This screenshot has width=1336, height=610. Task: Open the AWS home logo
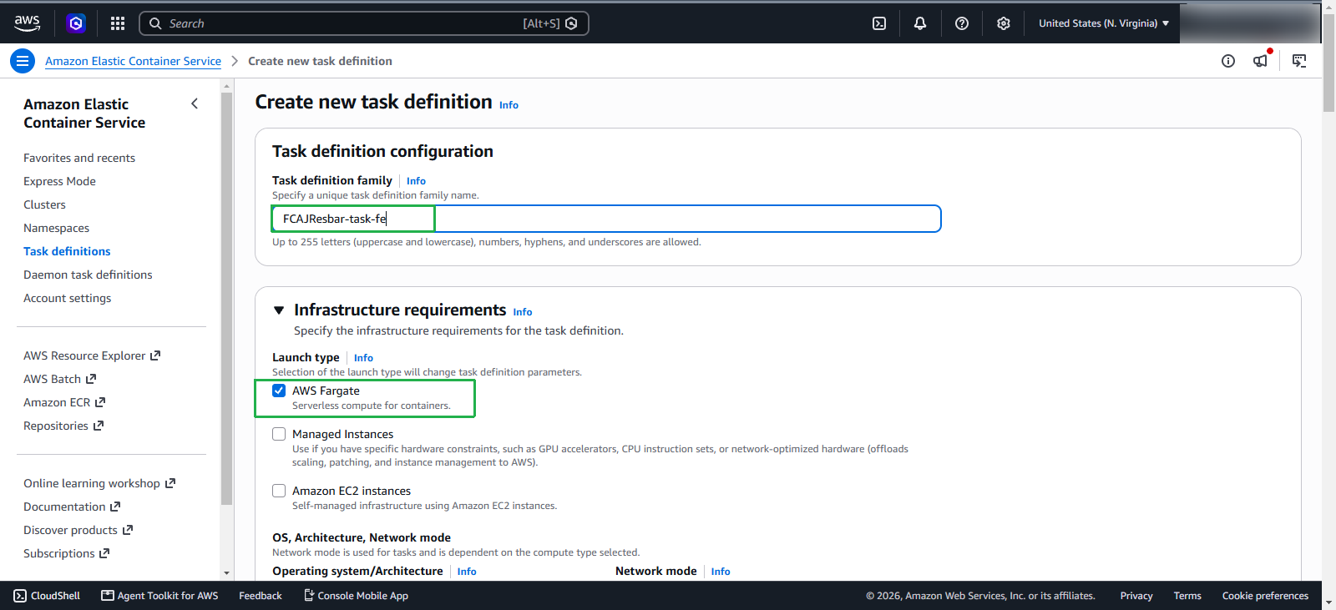pyautogui.click(x=27, y=23)
